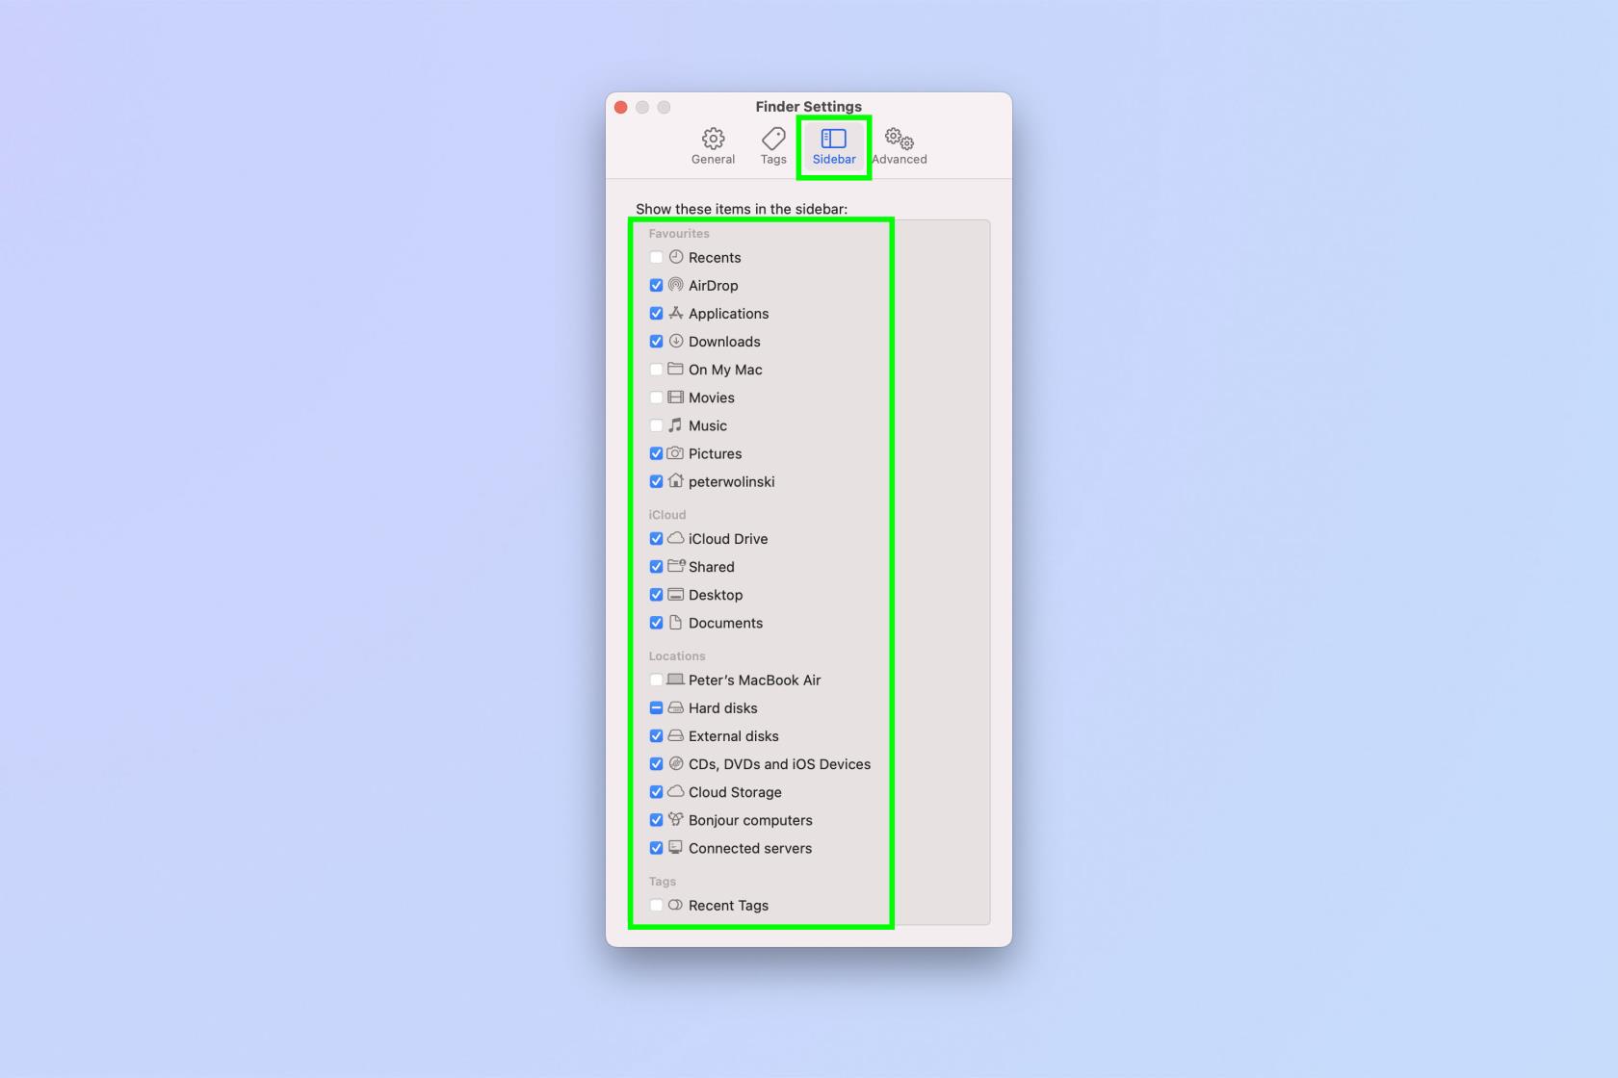Screen dimensions: 1618x1078
Task: Click the On My Mac folder icon
Action: (x=676, y=369)
